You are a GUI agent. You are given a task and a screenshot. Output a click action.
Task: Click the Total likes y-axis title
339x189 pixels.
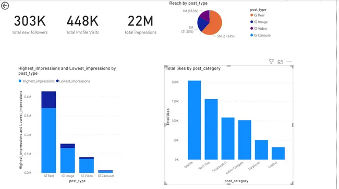tap(168, 117)
